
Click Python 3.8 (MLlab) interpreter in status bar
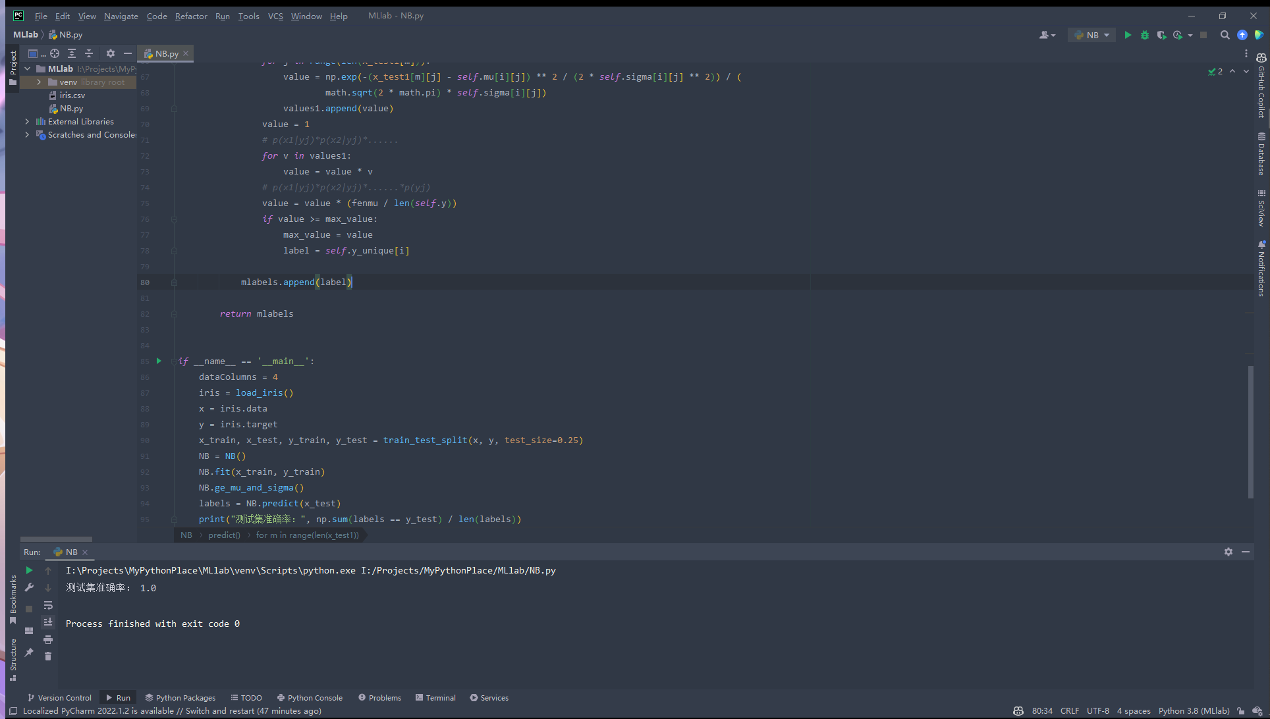(x=1194, y=710)
